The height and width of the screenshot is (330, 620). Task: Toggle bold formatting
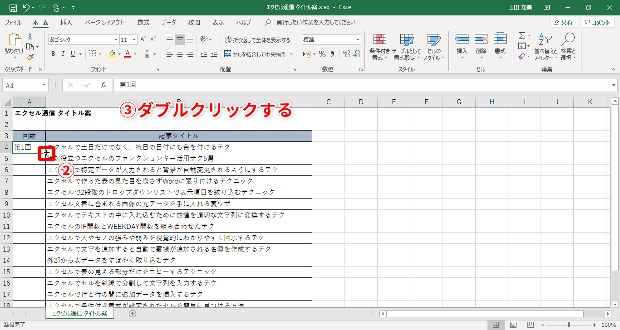pyautogui.click(x=53, y=54)
